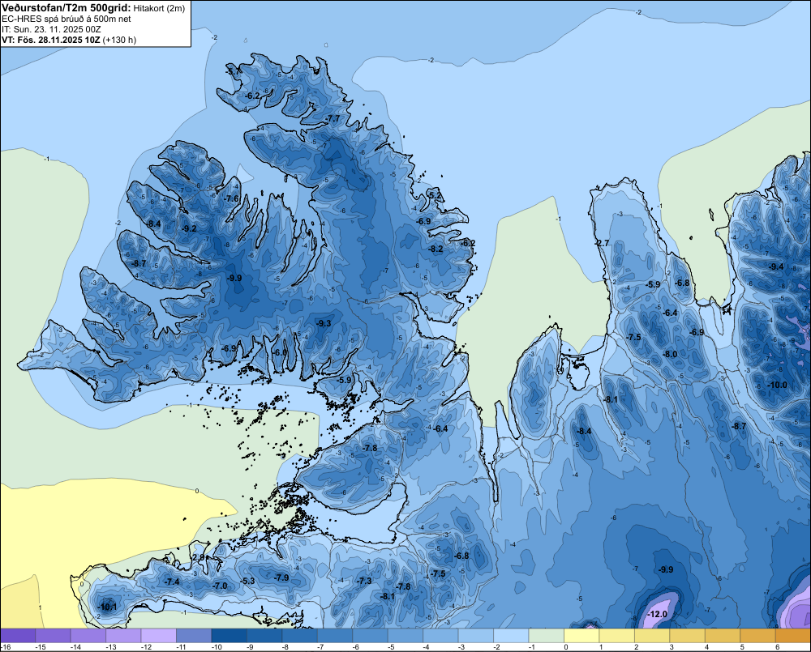Click the -7.7 temperature label
811x652 pixels.
[x=333, y=118]
